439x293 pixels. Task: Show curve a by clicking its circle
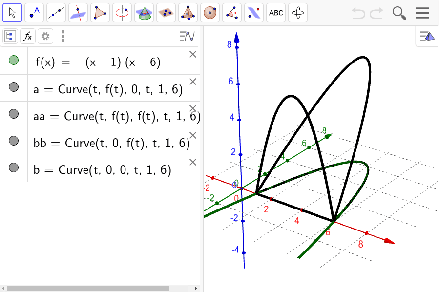(x=14, y=87)
